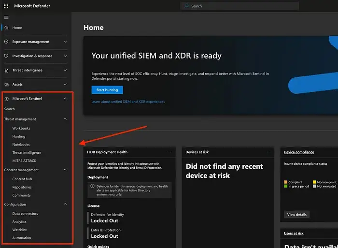Open Repositories item

pyautogui.click(x=22, y=187)
